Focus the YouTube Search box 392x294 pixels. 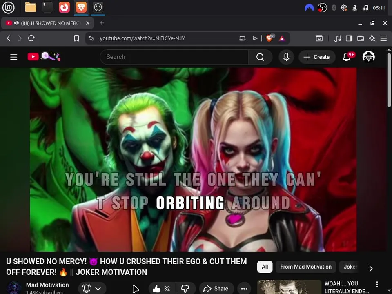click(x=174, y=57)
